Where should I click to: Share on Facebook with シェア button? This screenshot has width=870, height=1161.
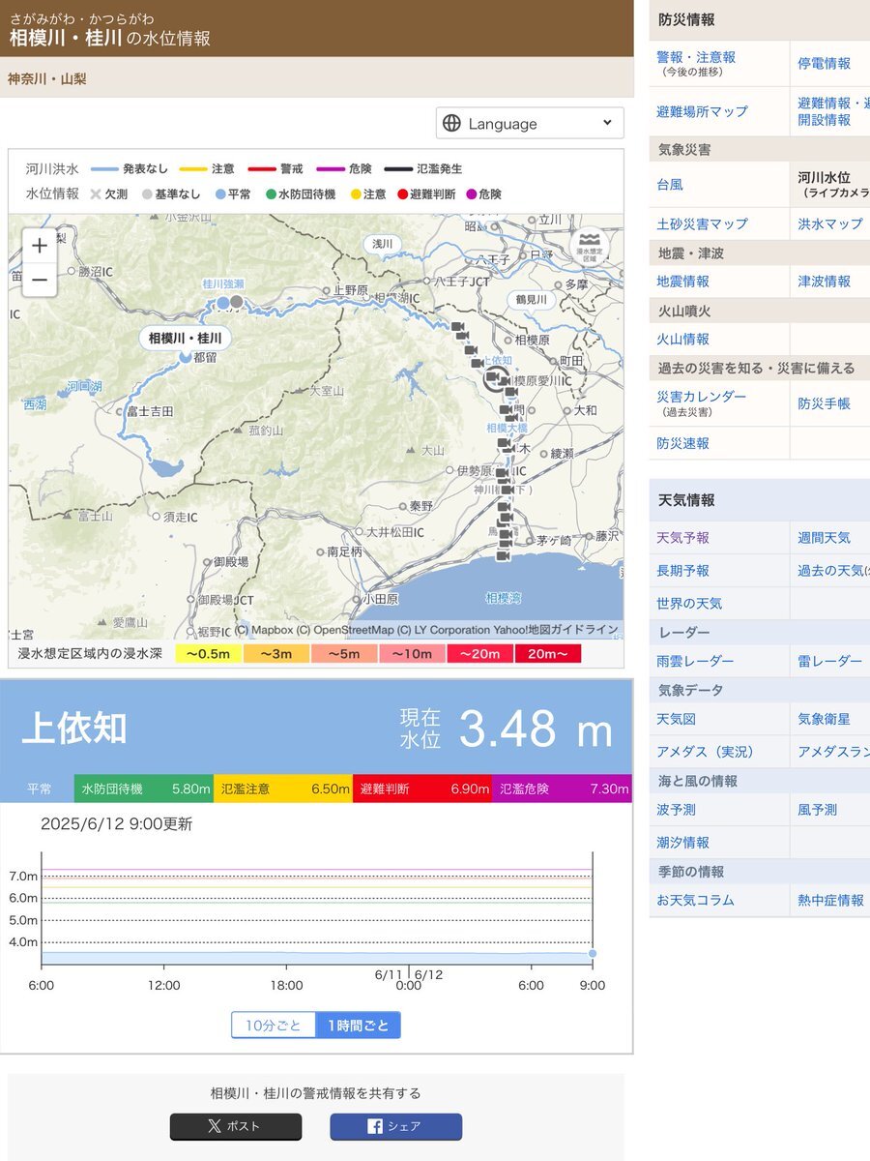pyautogui.click(x=395, y=1126)
